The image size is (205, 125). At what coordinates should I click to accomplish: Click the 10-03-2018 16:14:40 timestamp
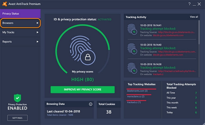(151, 45)
